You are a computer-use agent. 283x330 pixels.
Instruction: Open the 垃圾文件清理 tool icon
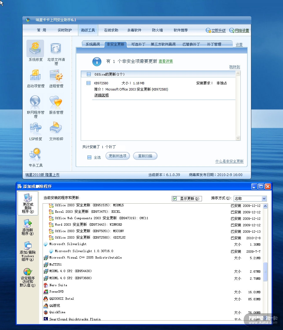(x=56, y=48)
